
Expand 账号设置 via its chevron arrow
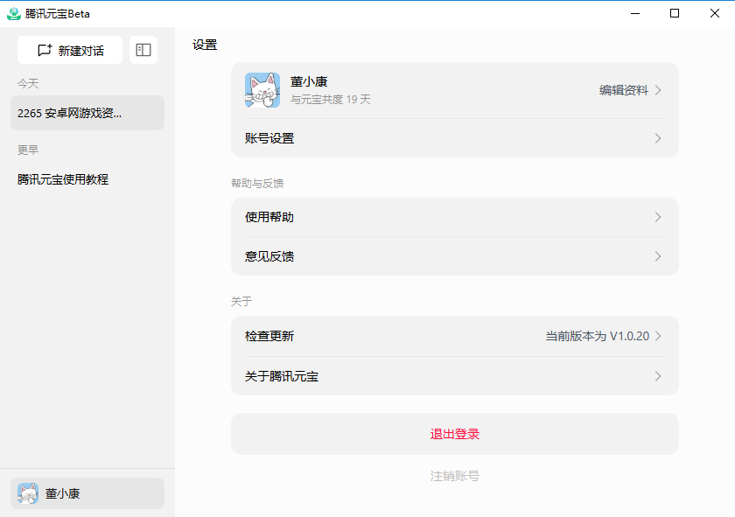658,138
